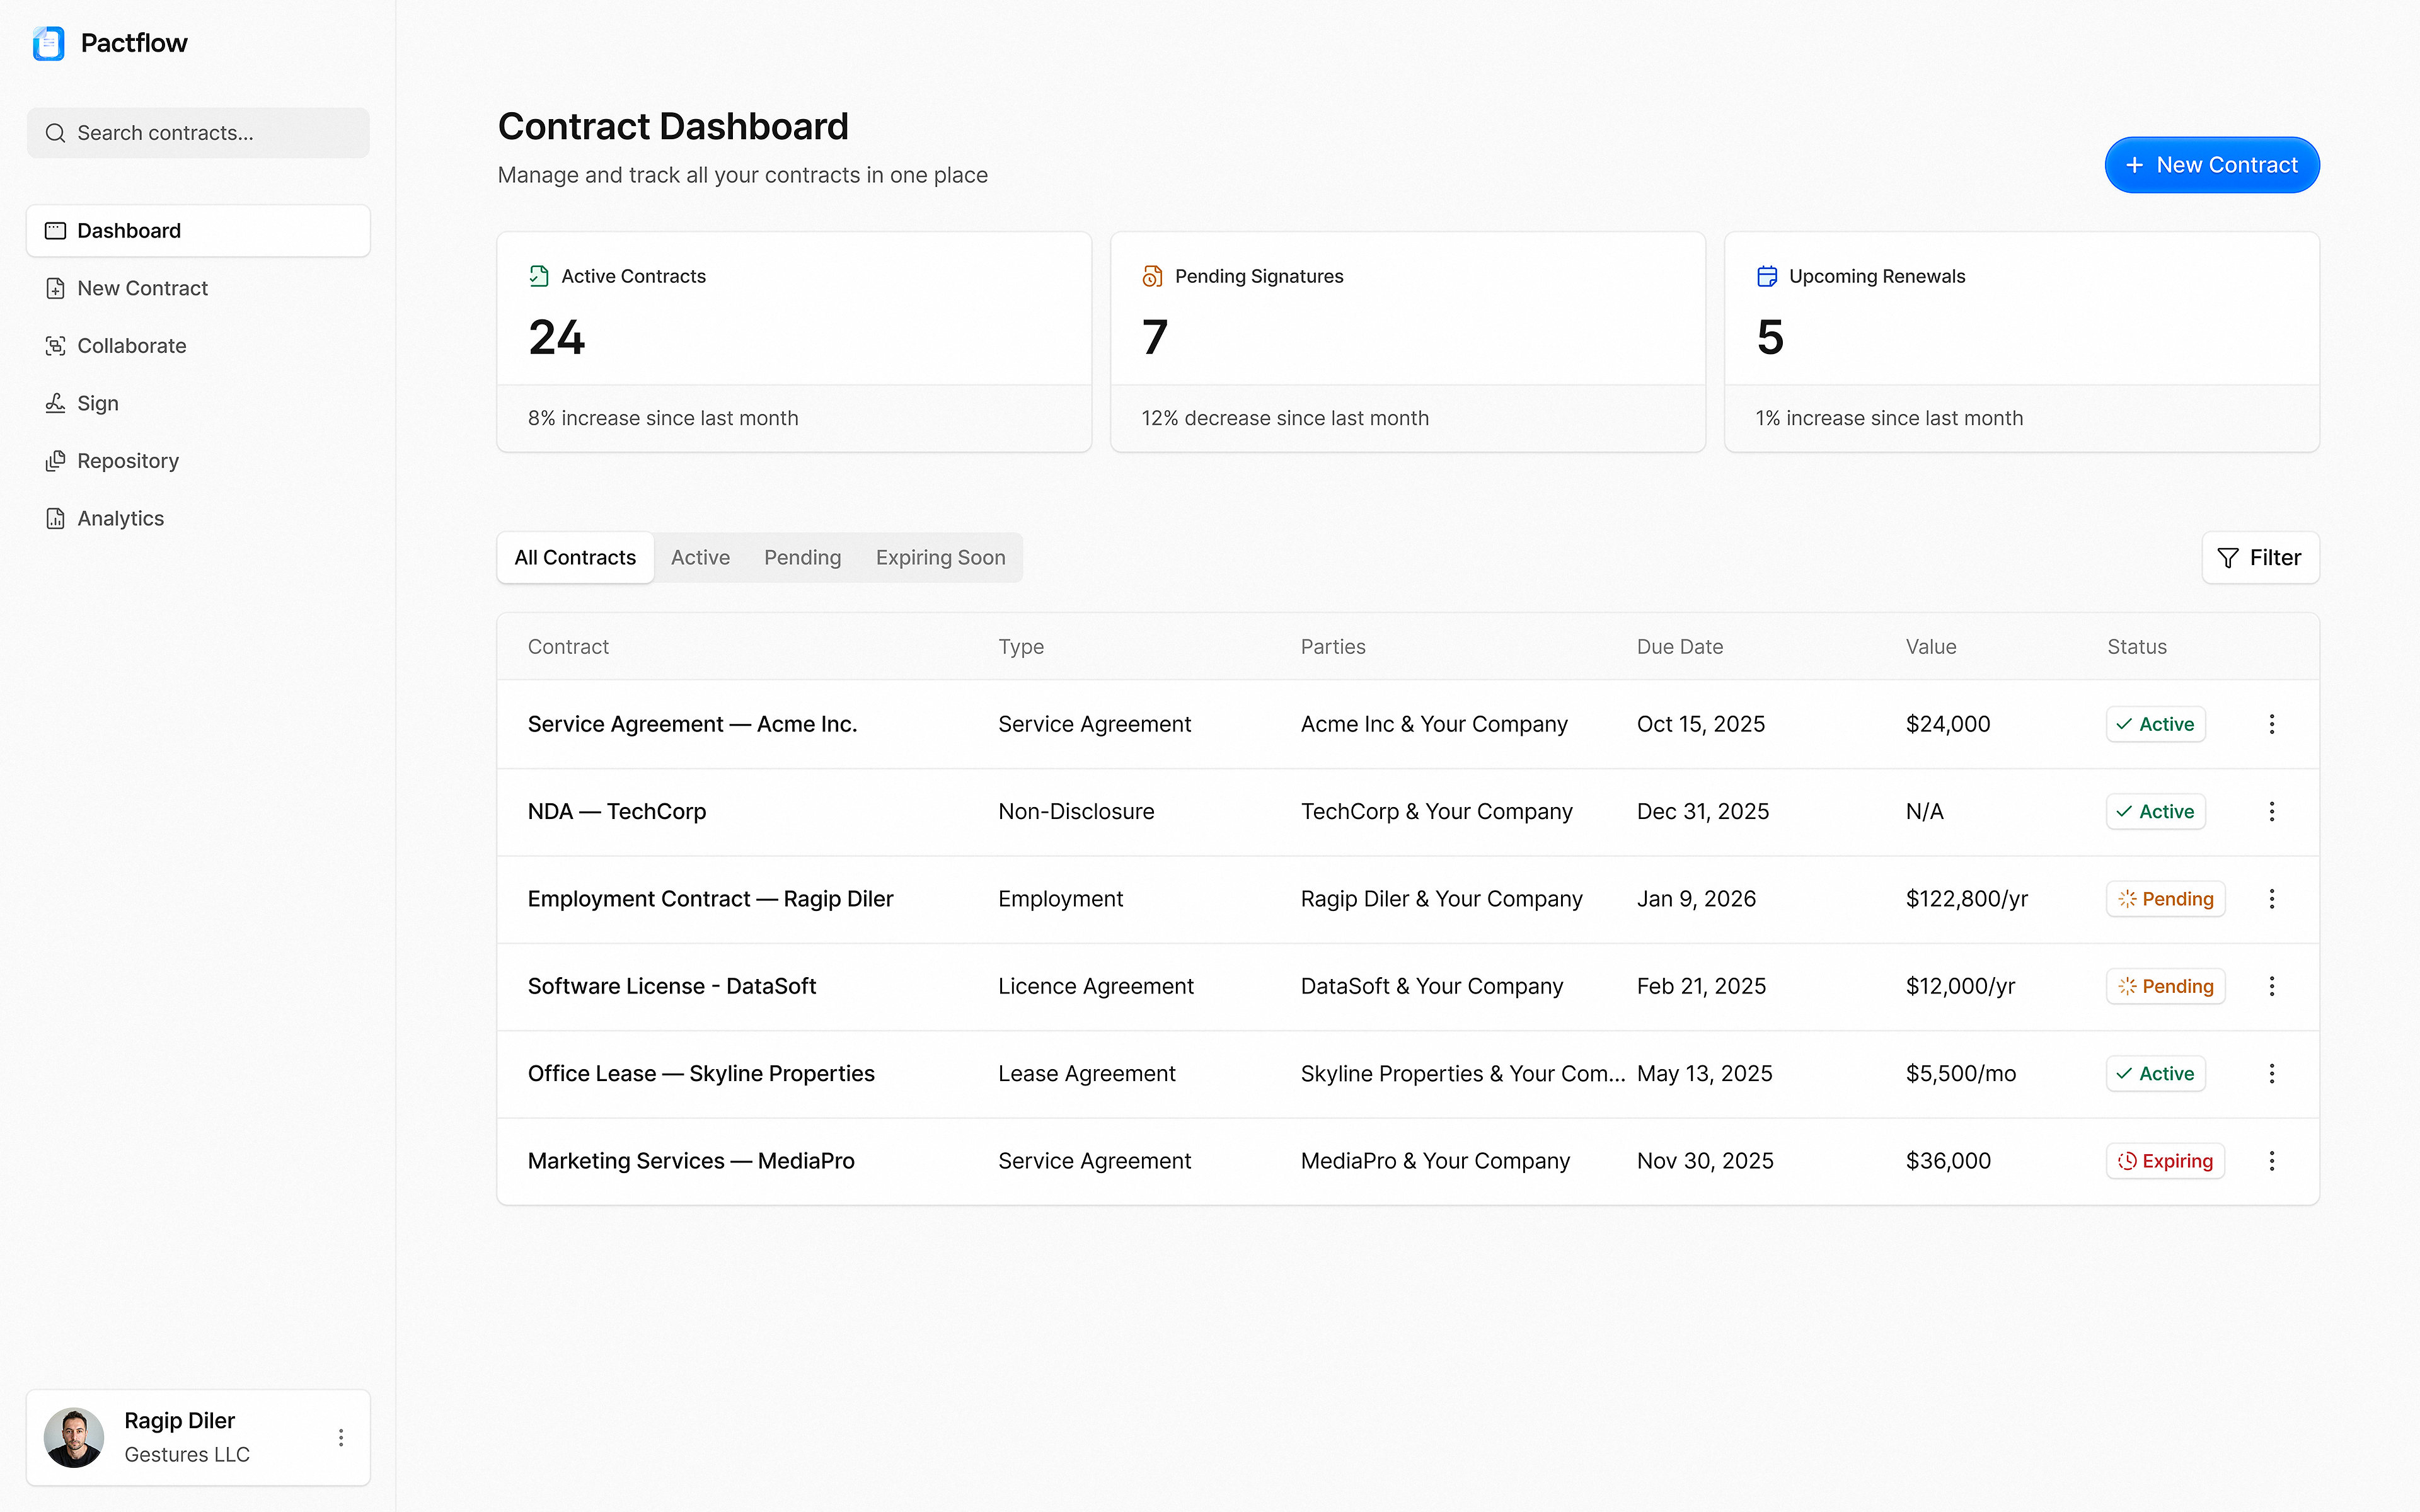Open the Analytics icon
The width and height of the screenshot is (2420, 1512).
(55, 518)
